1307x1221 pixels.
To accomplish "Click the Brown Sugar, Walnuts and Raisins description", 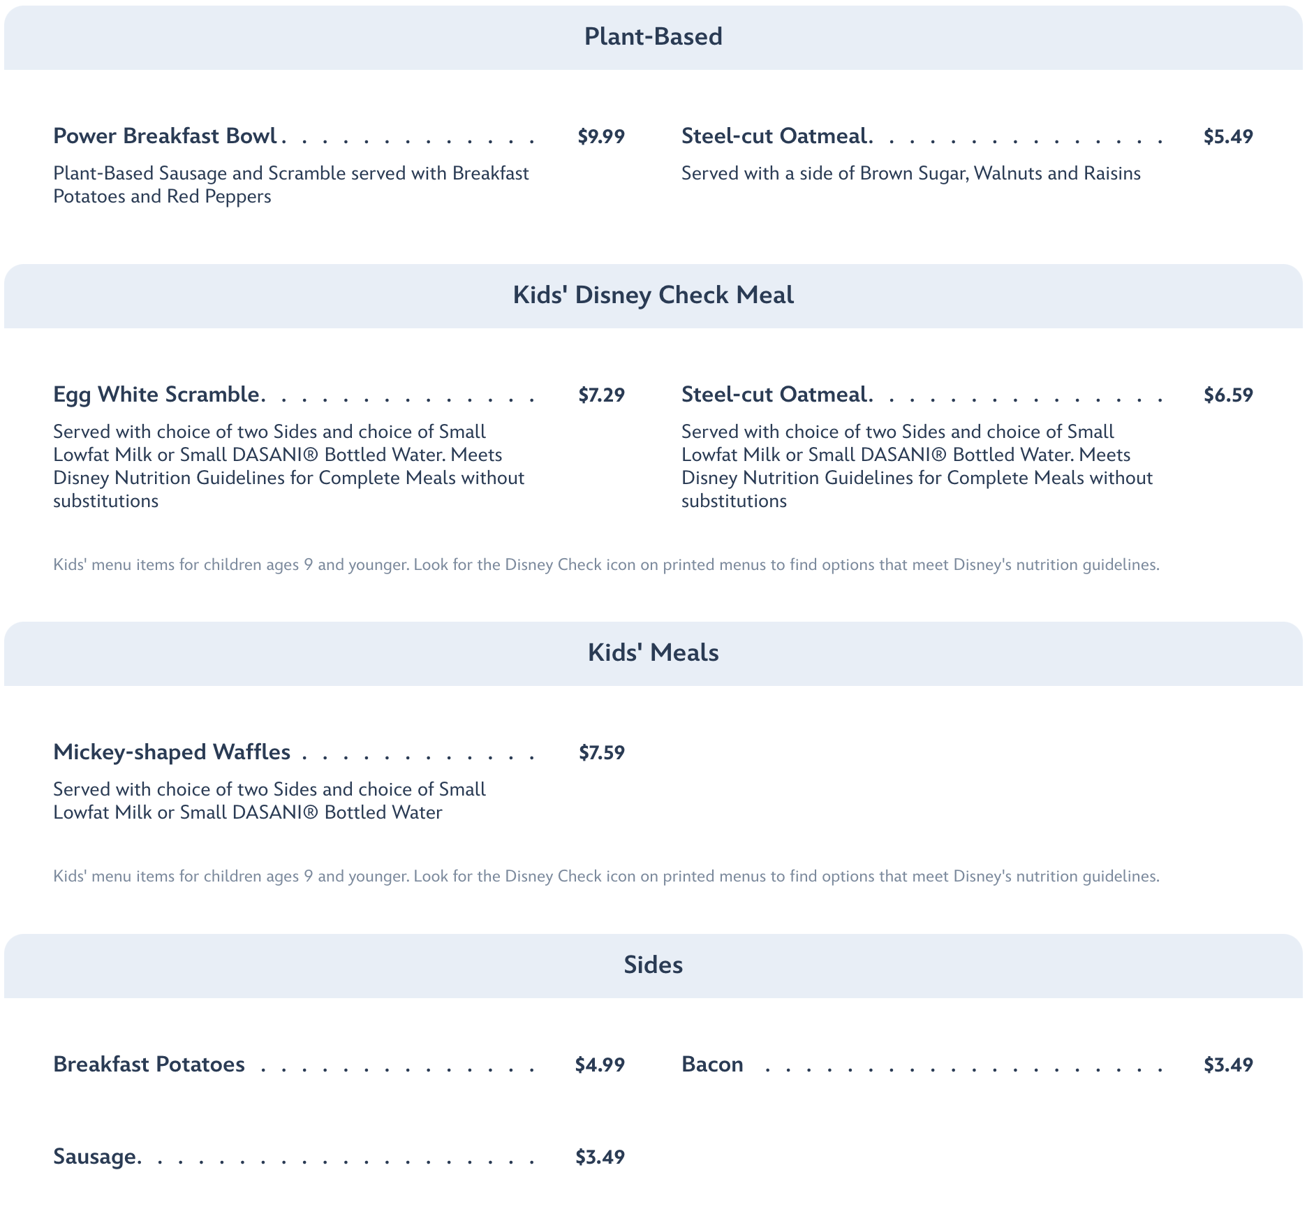I will tap(910, 174).
